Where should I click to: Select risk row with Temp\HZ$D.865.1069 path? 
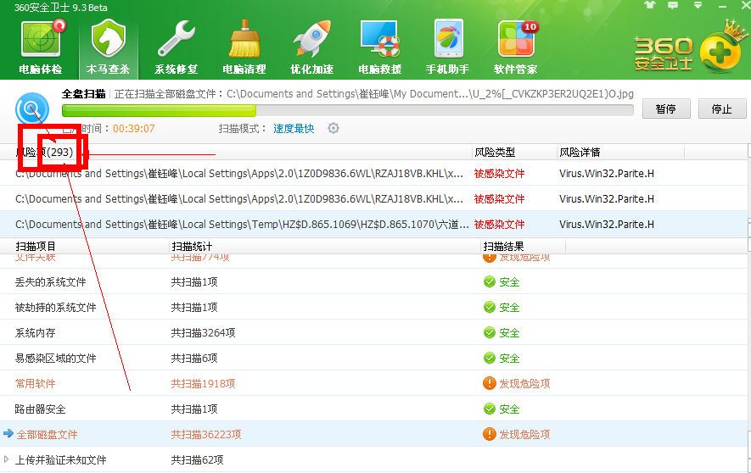373,224
